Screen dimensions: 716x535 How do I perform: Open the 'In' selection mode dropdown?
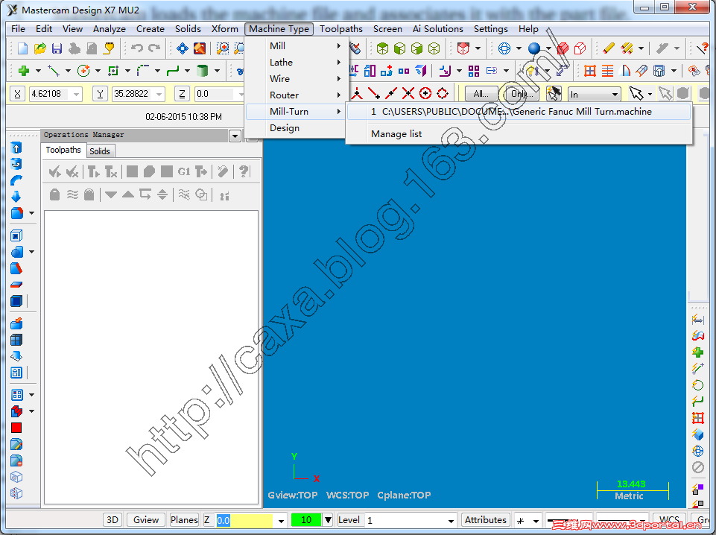tap(615, 95)
